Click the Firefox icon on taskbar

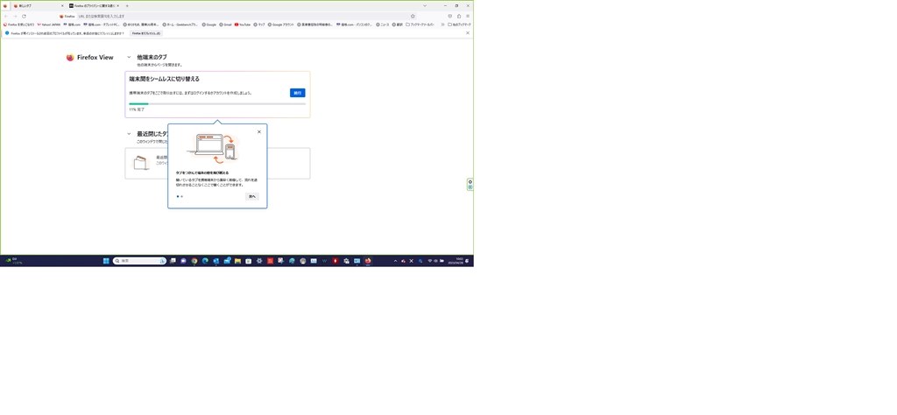click(368, 261)
